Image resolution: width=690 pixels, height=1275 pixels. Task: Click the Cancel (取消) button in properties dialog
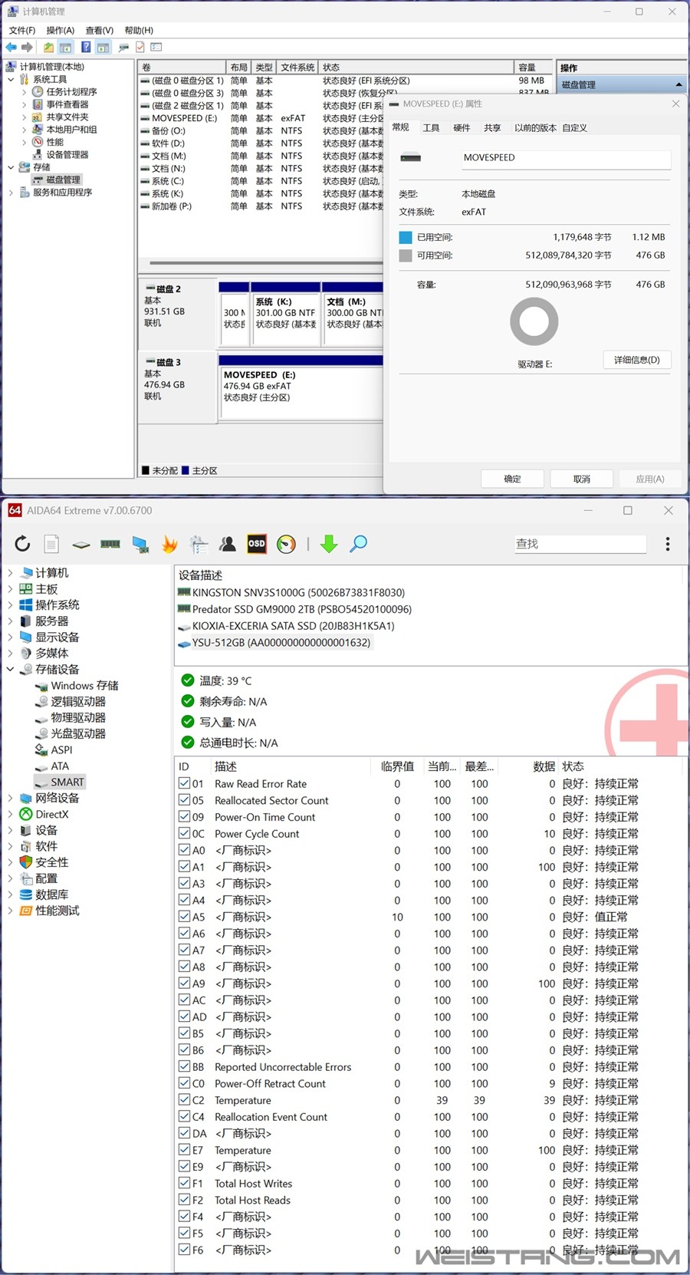(x=582, y=479)
